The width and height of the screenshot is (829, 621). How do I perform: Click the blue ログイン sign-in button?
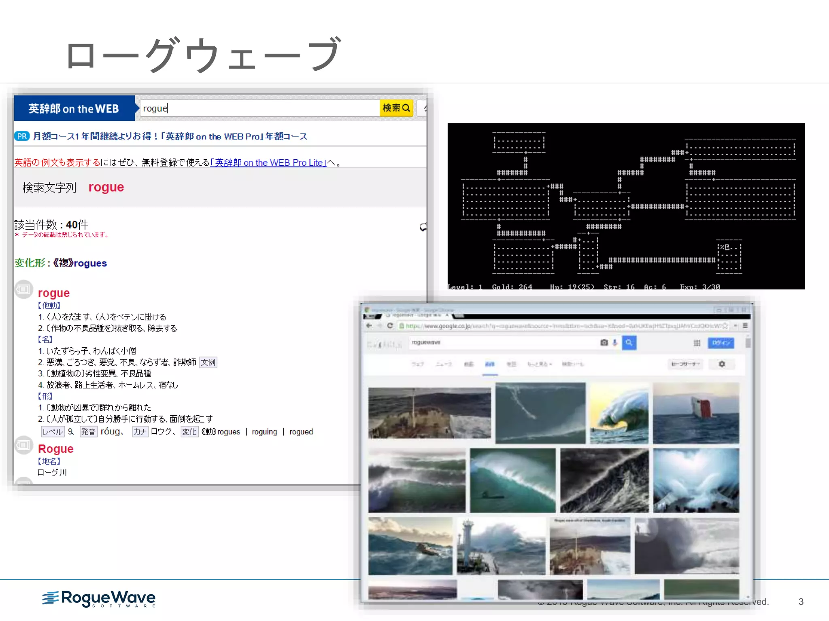721,343
